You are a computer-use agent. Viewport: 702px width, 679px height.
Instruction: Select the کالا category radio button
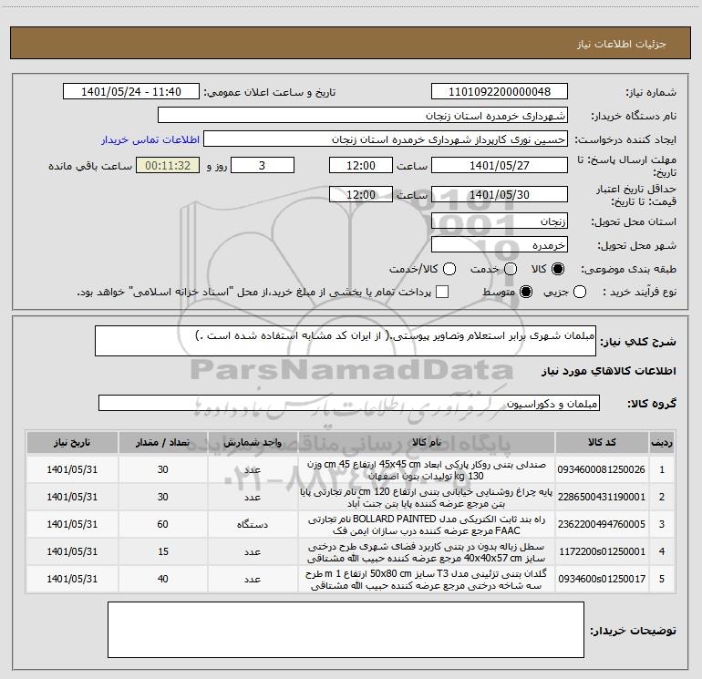pyautogui.click(x=558, y=269)
